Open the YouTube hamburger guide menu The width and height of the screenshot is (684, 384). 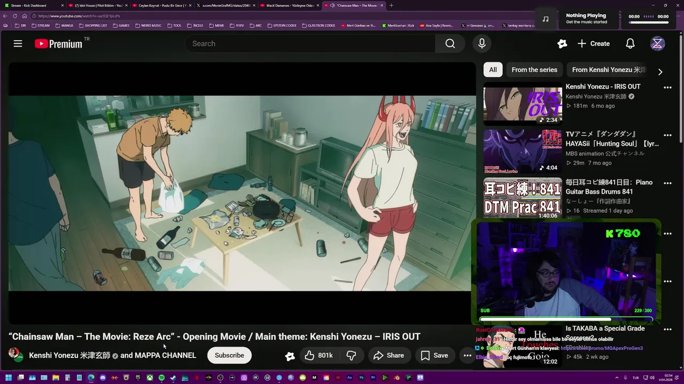[18, 44]
